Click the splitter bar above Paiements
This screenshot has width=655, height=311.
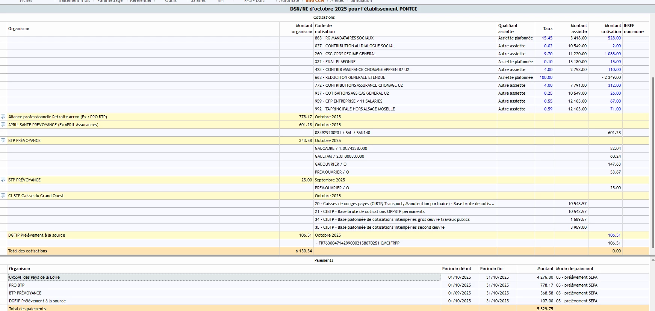(x=324, y=256)
